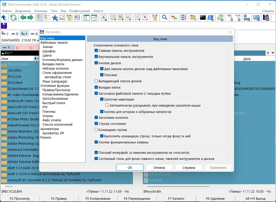Click the 'F5 Копирование' function key button
This screenshot has width=276, height=202.
tap(98, 198)
